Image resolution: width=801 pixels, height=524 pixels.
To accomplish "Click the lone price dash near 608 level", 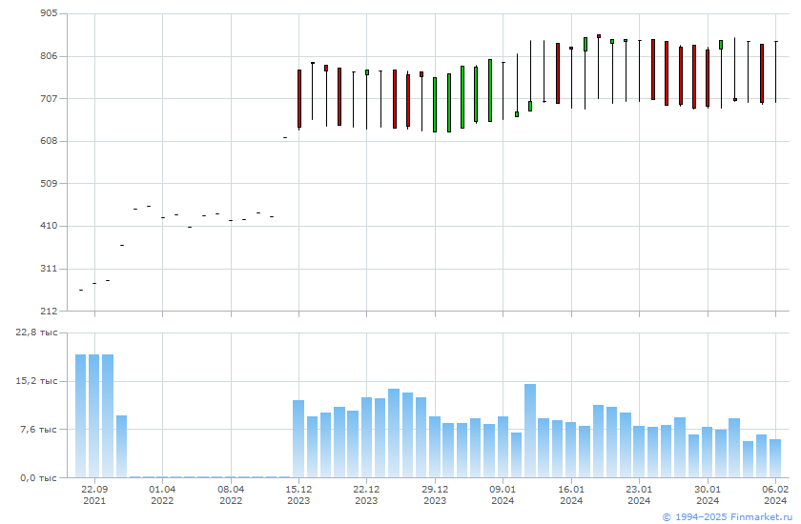I will [x=285, y=138].
